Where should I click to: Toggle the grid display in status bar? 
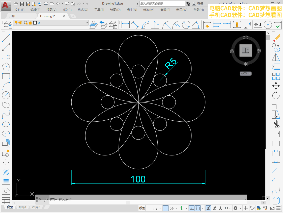tap(149, 208)
